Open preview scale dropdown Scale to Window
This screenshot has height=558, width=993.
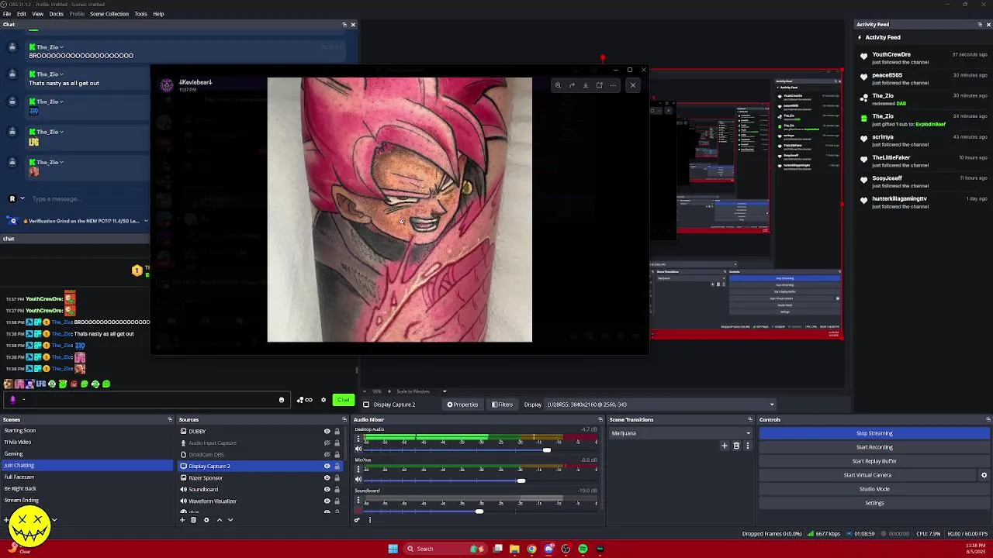[x=420, y=391]
